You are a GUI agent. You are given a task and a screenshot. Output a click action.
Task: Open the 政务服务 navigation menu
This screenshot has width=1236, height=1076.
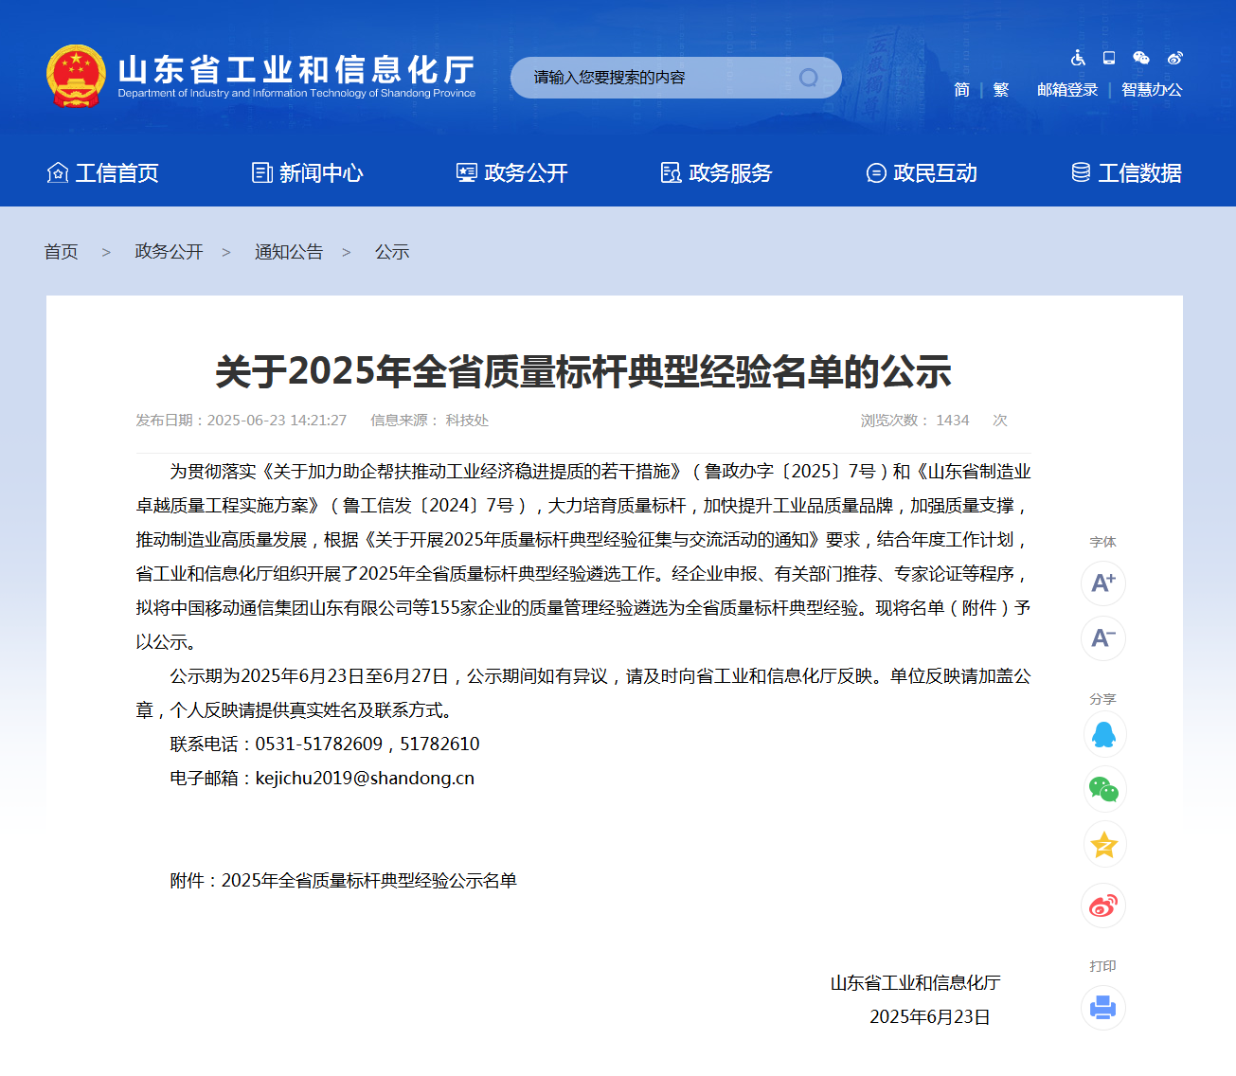730,173
